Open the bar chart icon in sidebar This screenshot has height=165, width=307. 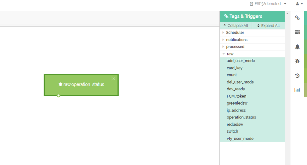[x=297, y=90]
